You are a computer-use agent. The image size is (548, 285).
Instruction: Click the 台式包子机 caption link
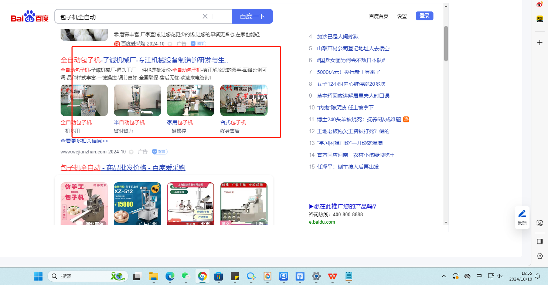click(233, 122)
